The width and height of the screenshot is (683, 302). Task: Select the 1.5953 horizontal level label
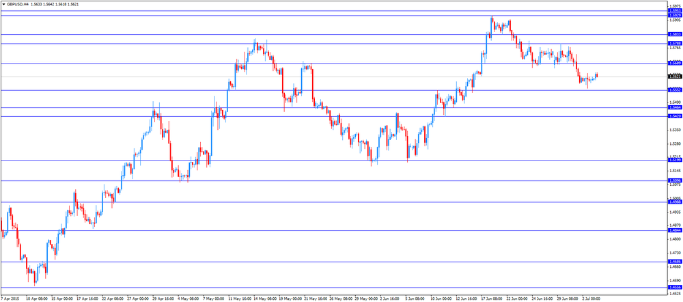pyautogui.click(x=675, y=10)
